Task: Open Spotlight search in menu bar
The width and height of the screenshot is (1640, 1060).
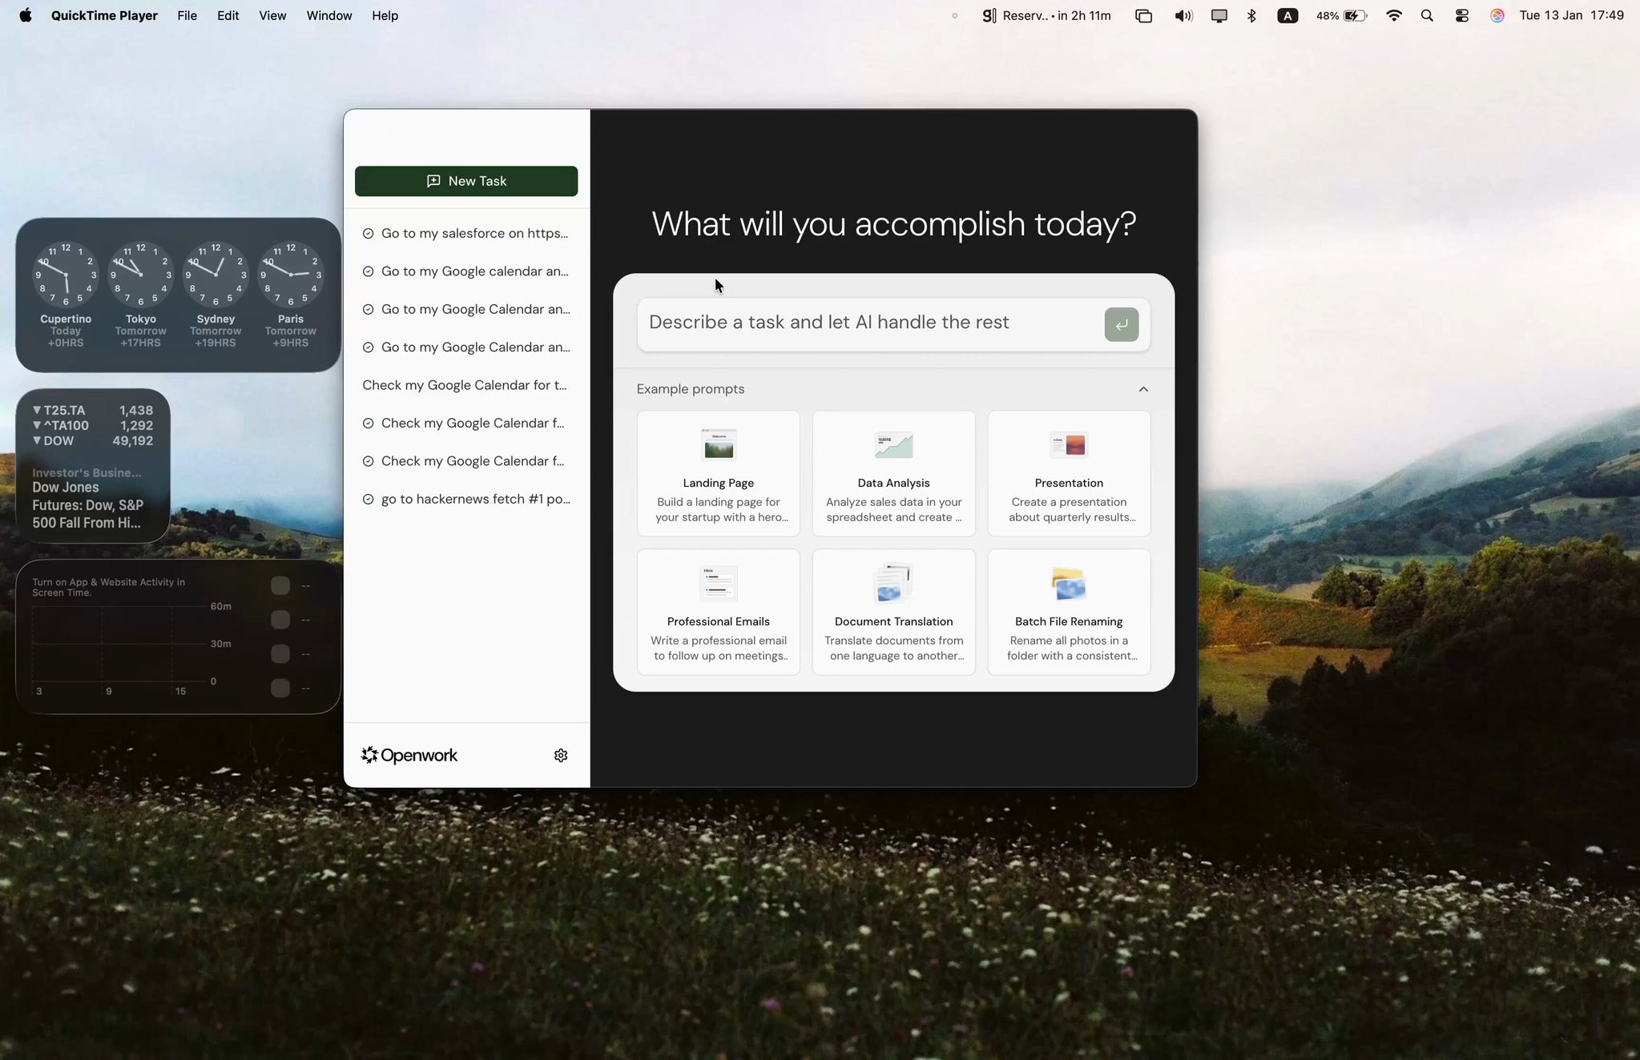Action: (1426, 15)
